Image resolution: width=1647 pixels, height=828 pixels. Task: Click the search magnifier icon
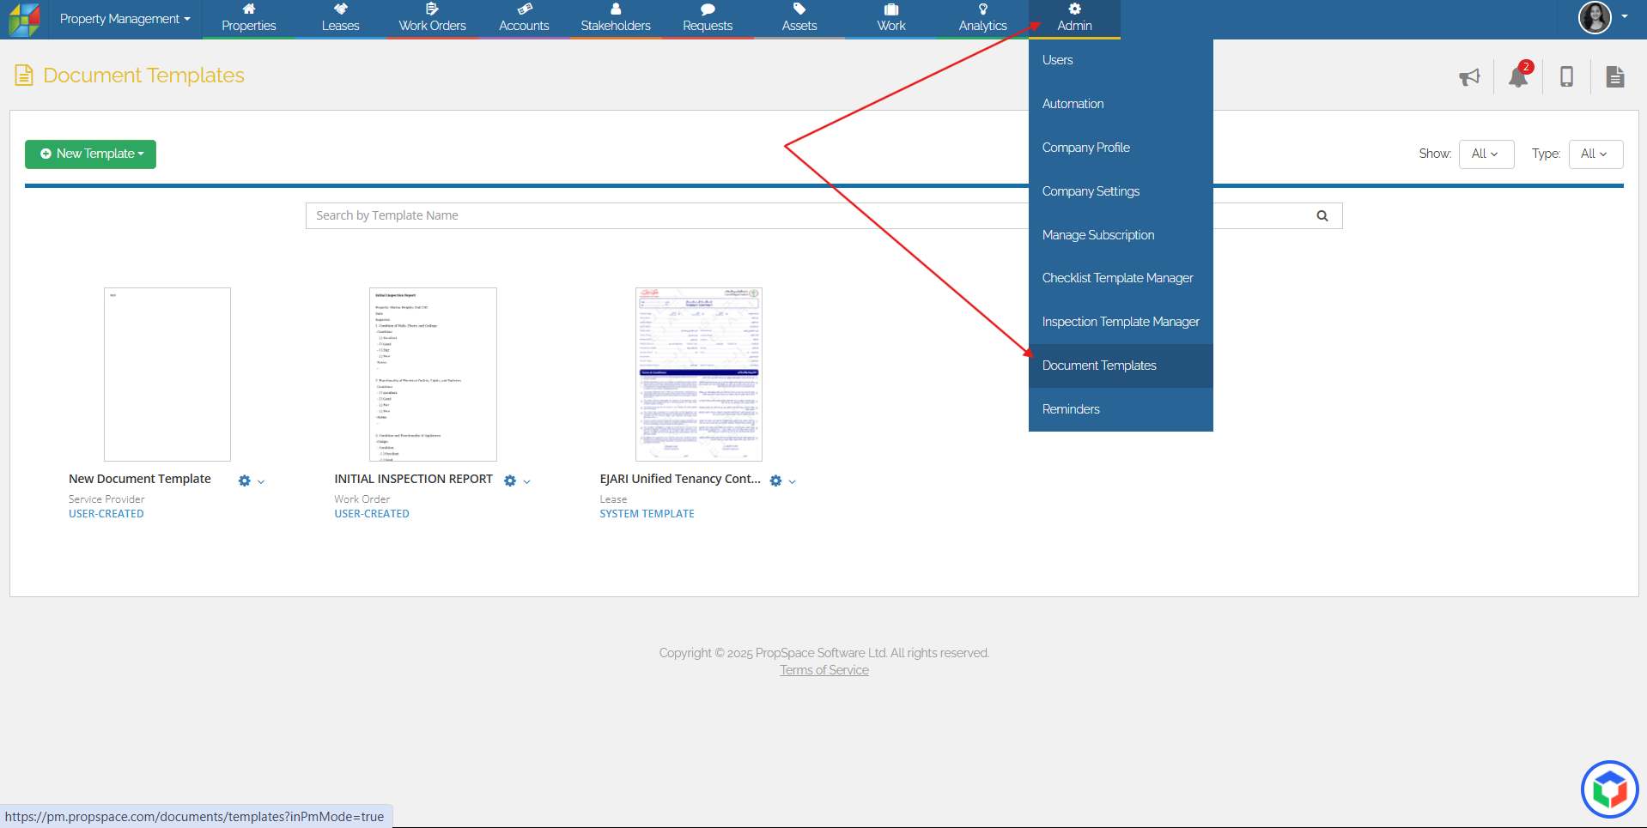[x=1322, y=216]
